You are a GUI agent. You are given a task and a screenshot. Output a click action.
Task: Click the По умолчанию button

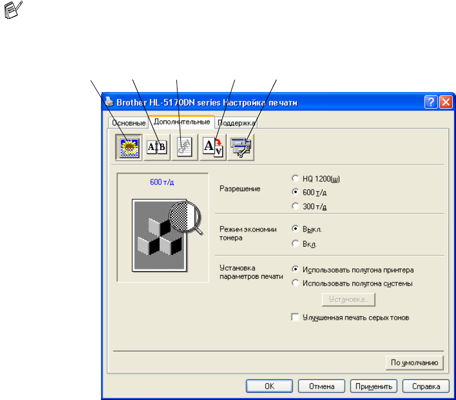click(414, 363)
